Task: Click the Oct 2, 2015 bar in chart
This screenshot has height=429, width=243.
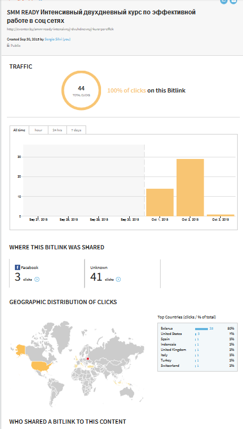Action: point(190,188)
